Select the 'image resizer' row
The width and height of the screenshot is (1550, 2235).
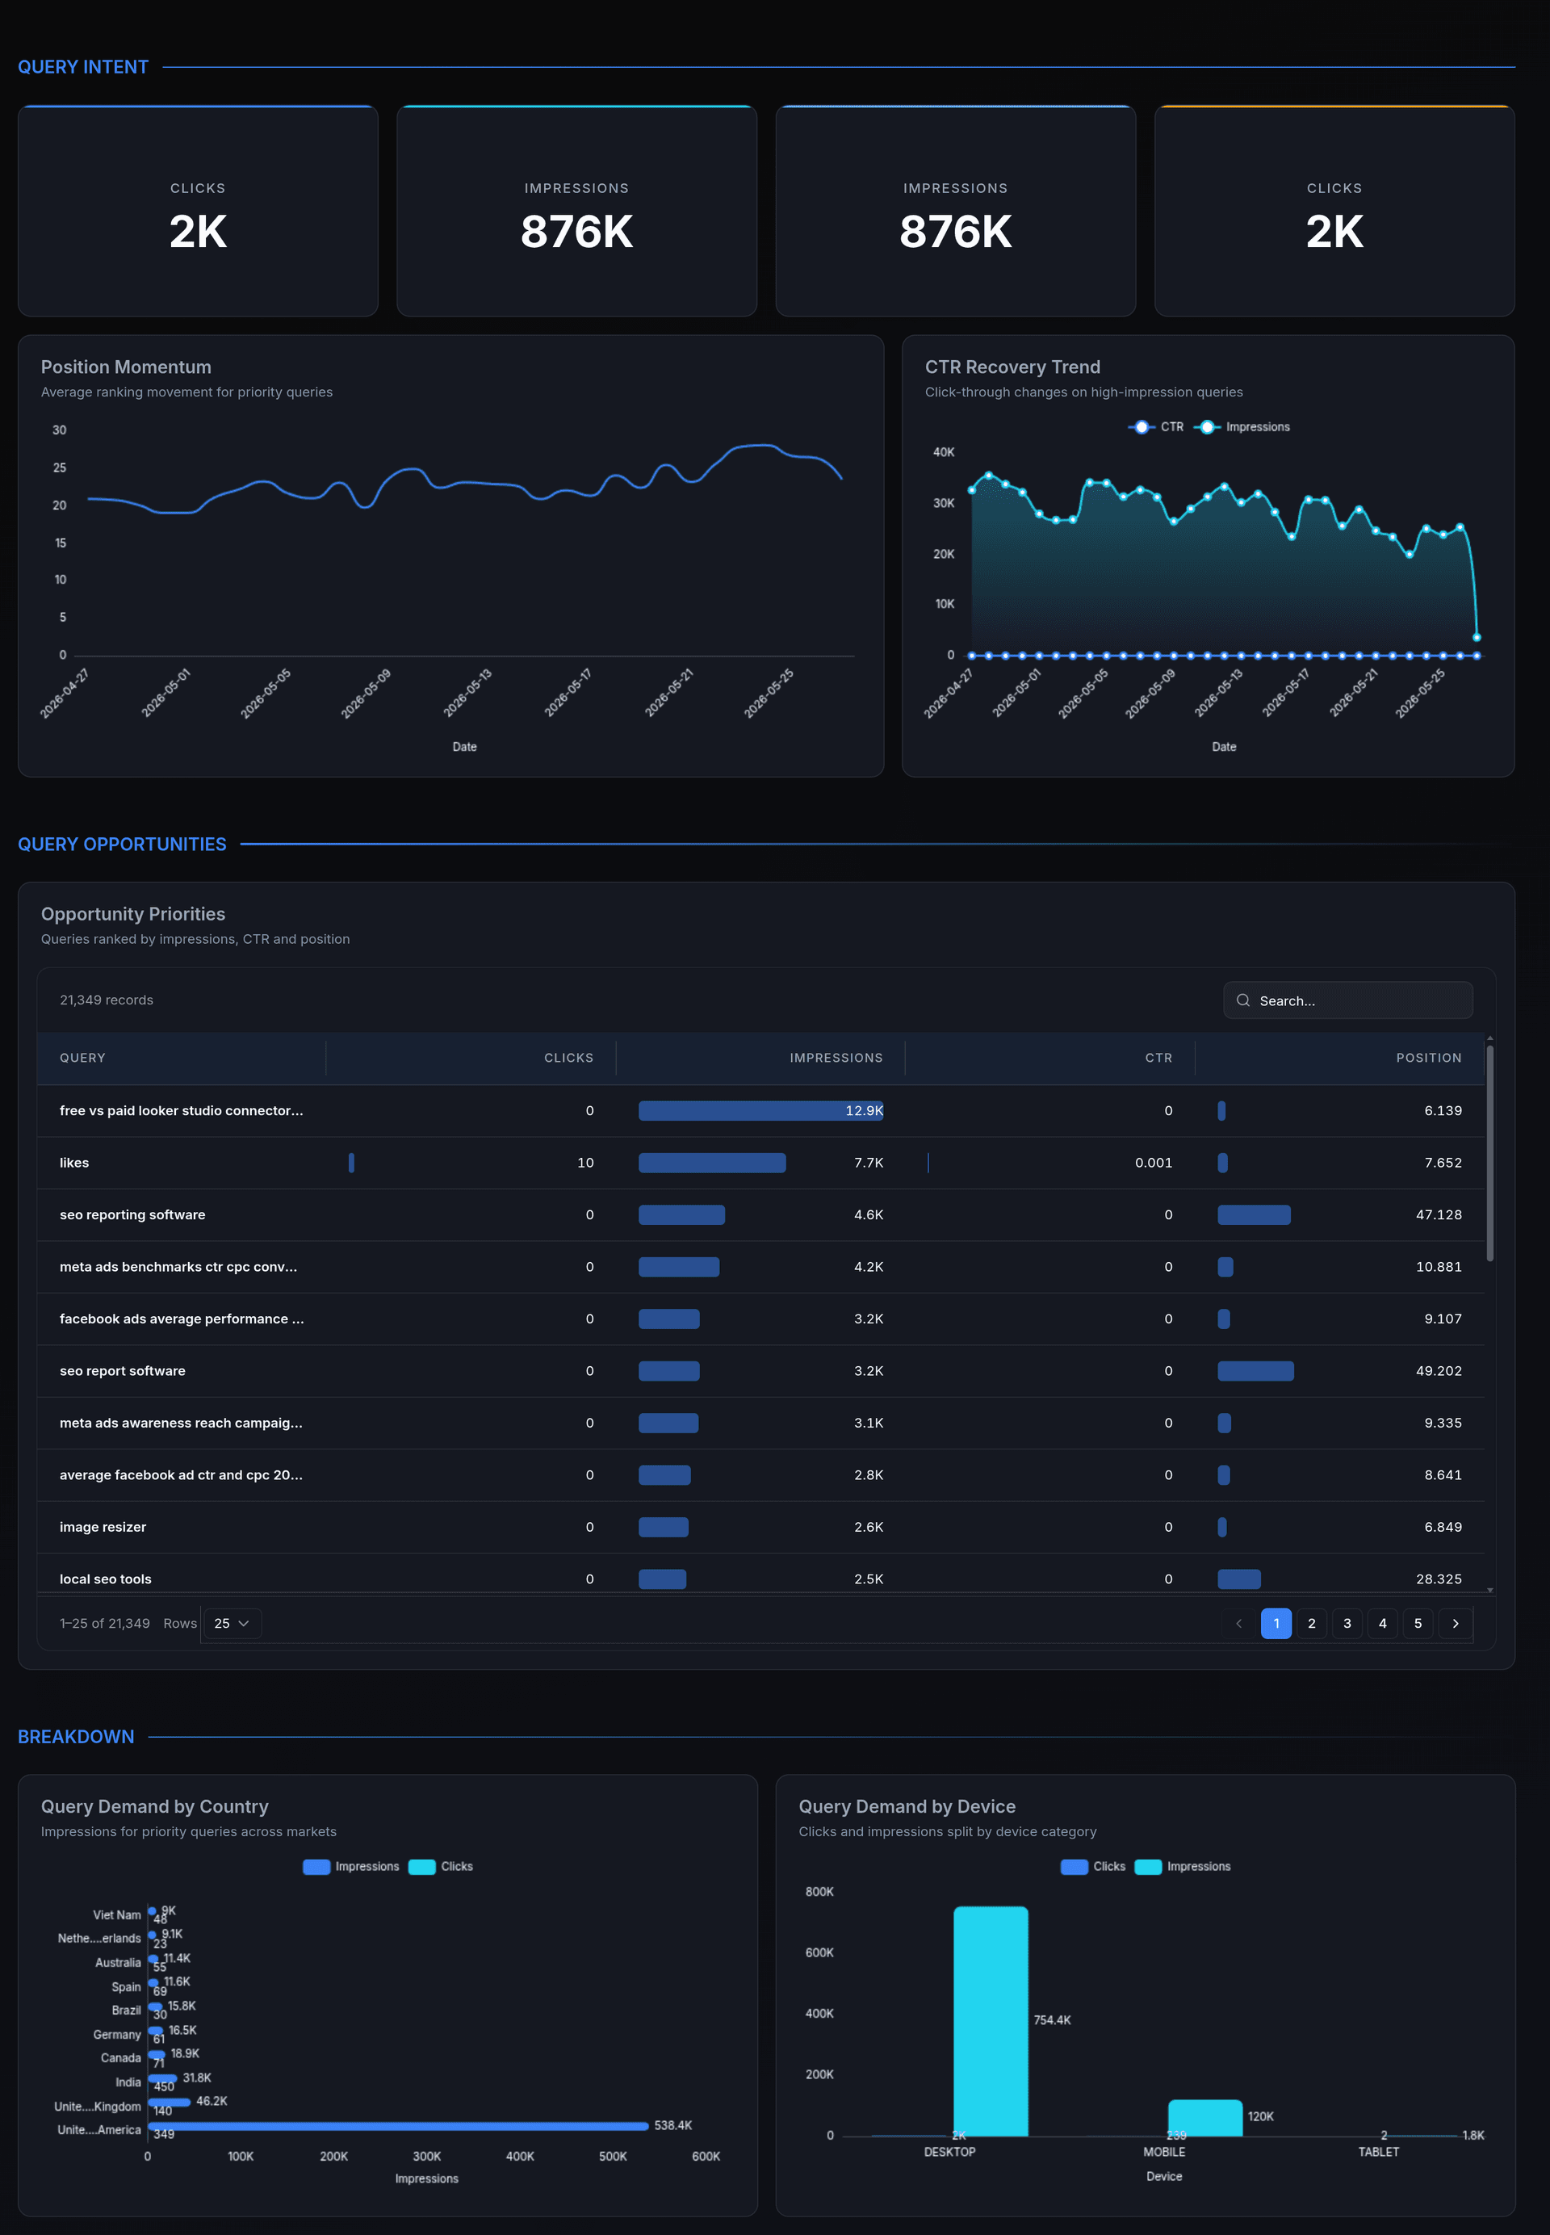pos(760,1527)
